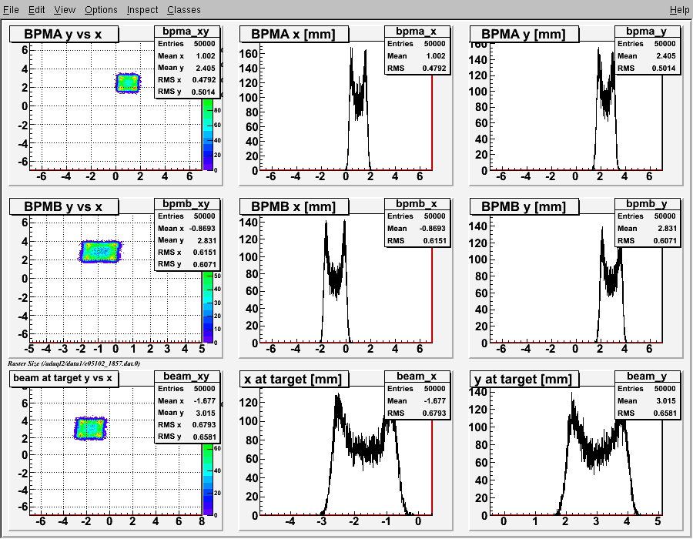Select the BPMA y vs x title box
This screenshot has width=693, height=539.
64,34
